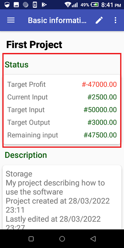Open the hamburger navigation menu
The image size is (124, 248).
point(11,20)
